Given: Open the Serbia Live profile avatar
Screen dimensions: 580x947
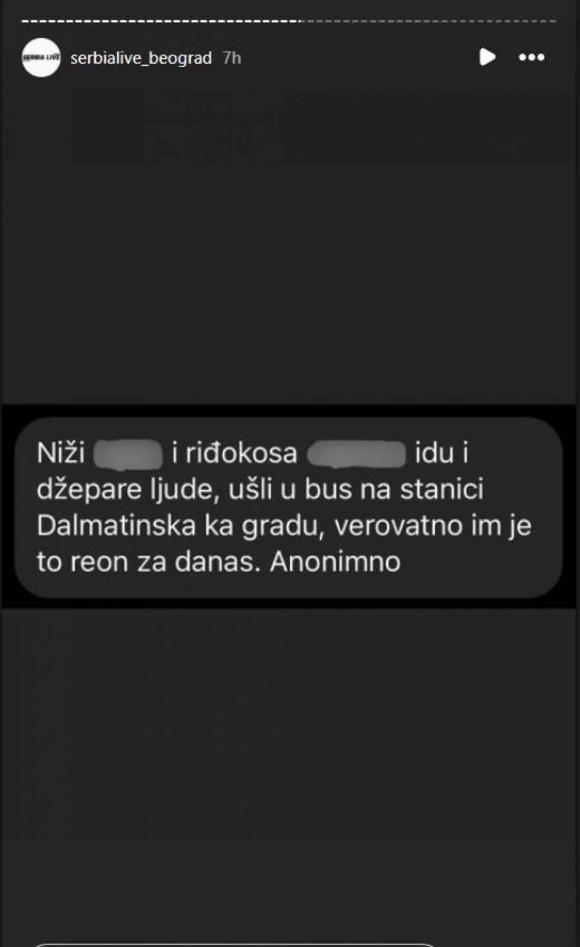Looking at the screenshot, I should coord(41,57).
